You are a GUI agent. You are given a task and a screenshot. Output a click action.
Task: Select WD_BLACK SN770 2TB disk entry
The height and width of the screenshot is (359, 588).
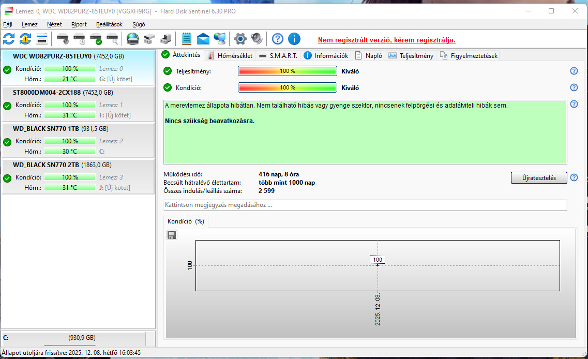pos(78,177)
